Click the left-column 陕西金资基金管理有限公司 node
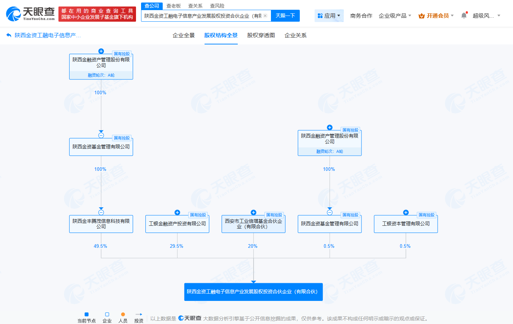This screenshot has width=513, height=324. point(101,147)
